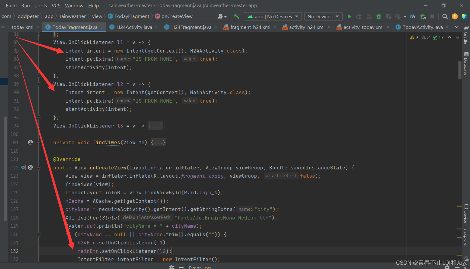Go to next highlighted error arrow
Screen dimensions: 470x269
458,37
